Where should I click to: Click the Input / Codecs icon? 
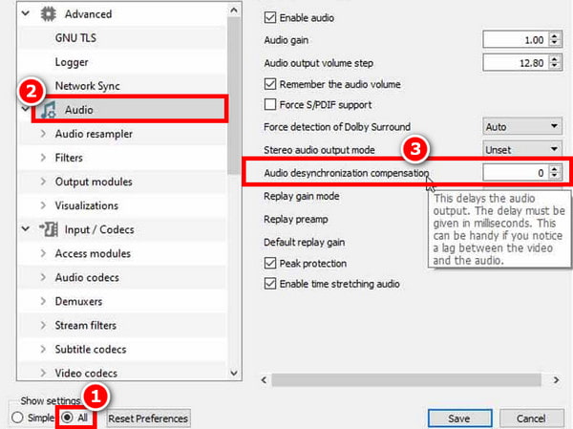49,229
